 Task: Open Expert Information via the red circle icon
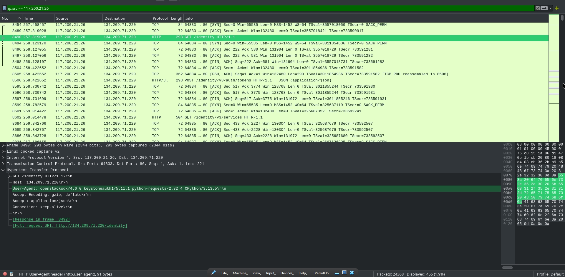pyautogui.click(x=4, y=274)
